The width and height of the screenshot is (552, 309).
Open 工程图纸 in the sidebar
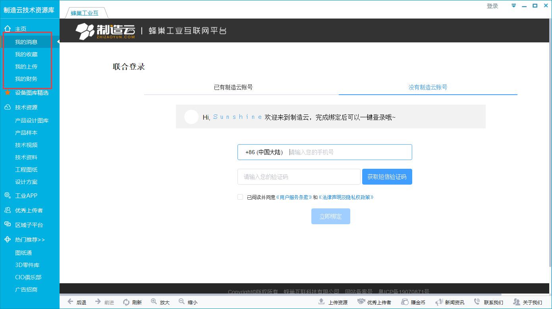pos(26,170)
